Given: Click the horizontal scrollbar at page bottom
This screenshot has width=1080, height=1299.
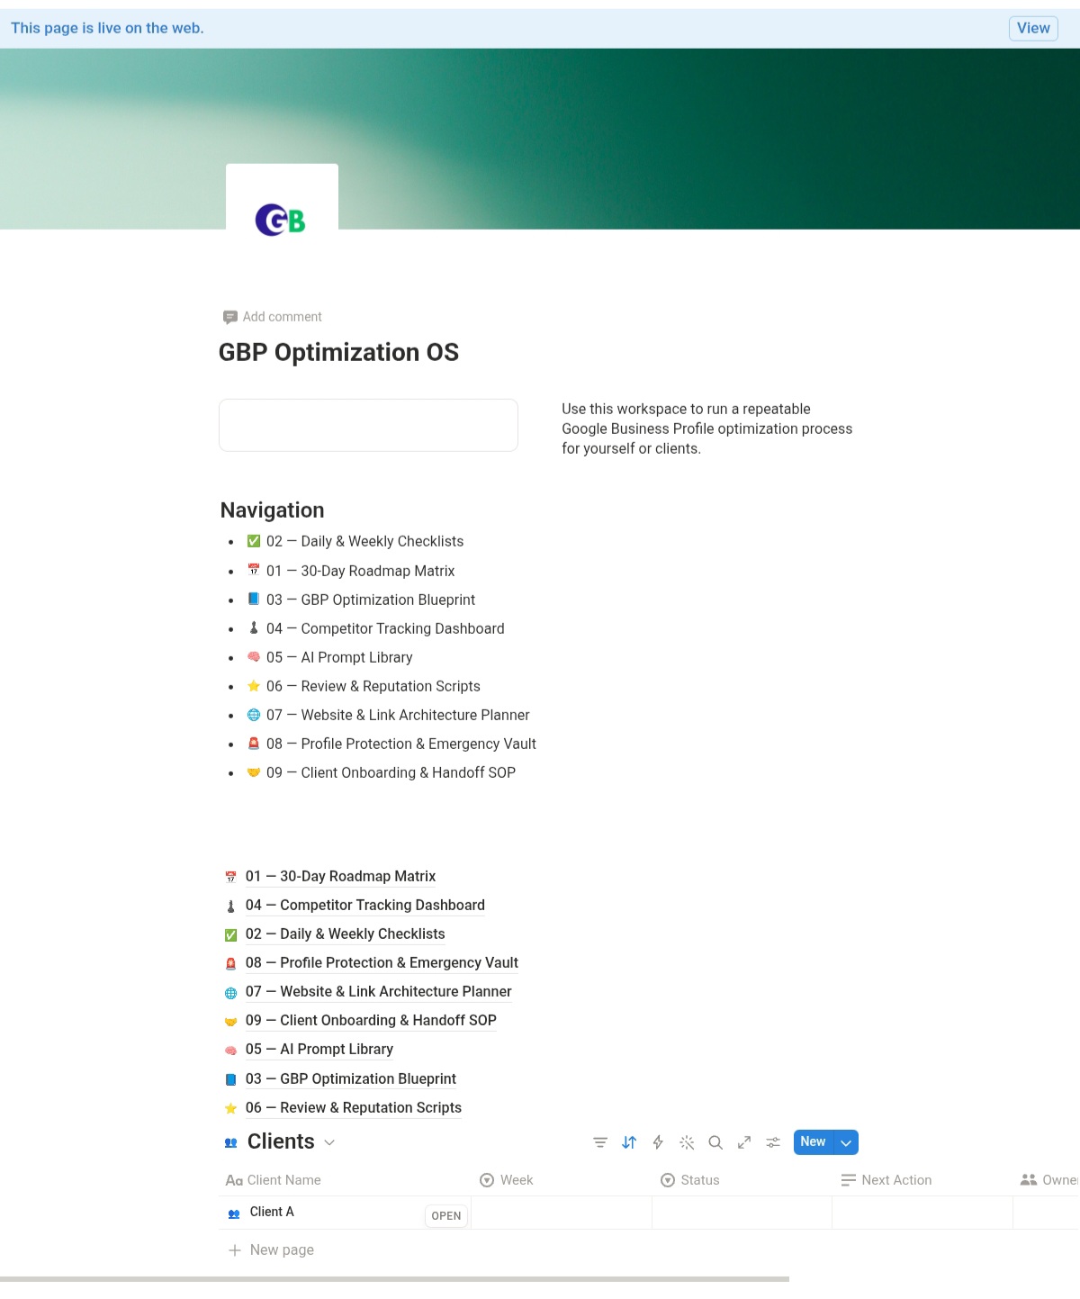Looking at the screenshot, I should (394, 1279).
